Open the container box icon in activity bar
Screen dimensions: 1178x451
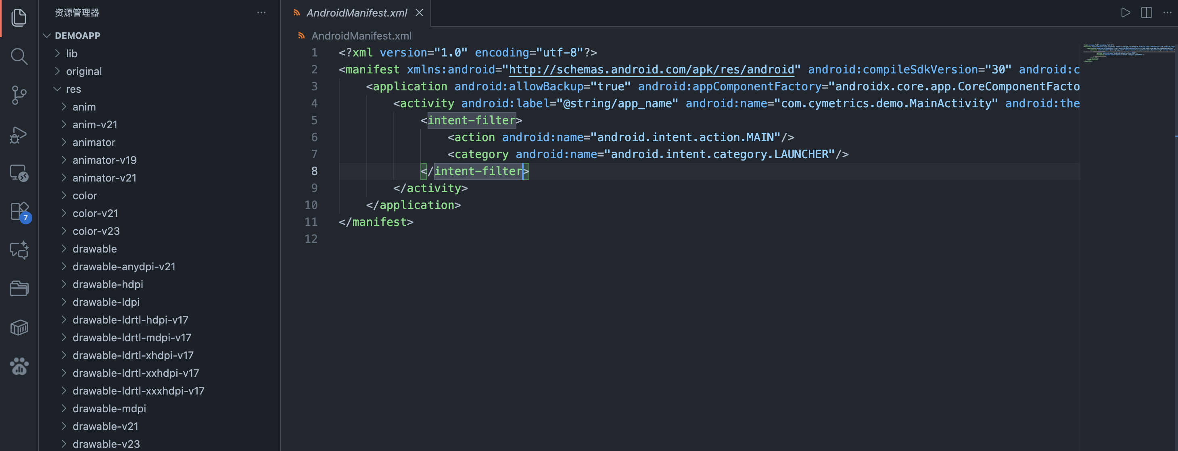[19, 328]
